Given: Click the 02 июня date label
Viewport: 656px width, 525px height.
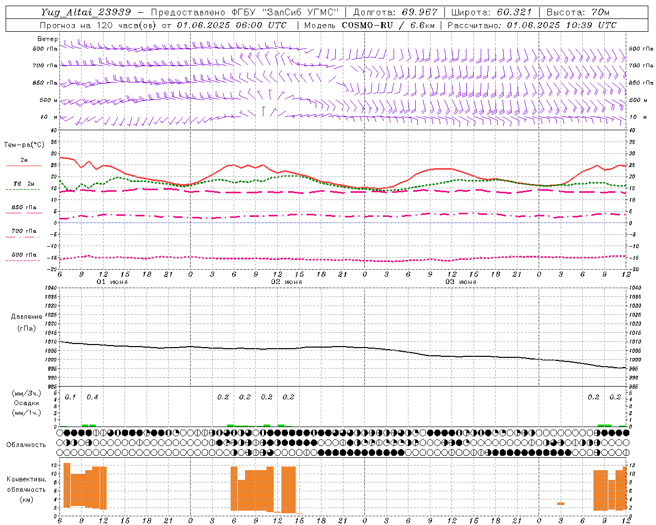Looking at the screenshot, I should click(286, 282).
